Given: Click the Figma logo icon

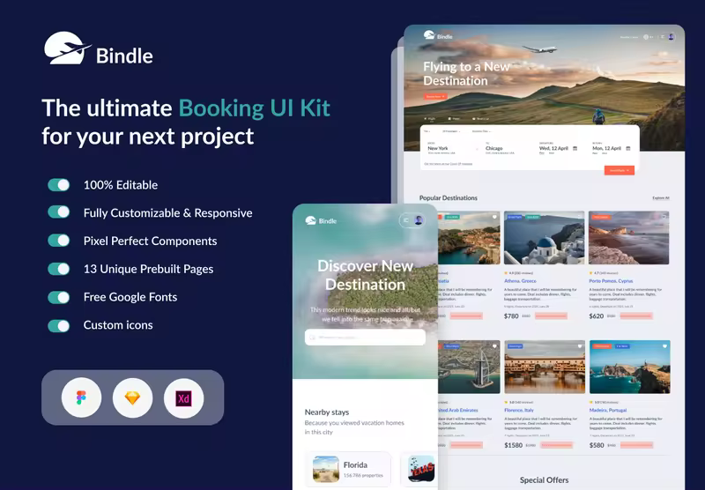Looking at the screenshot, I should (81, 397).
